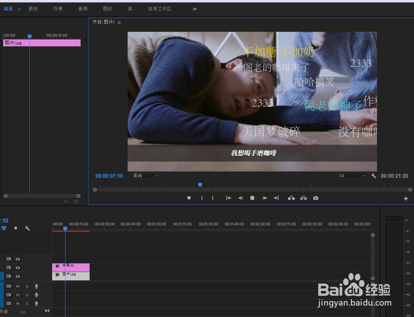Open the 1/2 playback resolution dropdown

(x=352, y=176)
